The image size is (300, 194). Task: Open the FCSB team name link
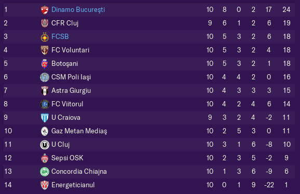click(60, 36)
